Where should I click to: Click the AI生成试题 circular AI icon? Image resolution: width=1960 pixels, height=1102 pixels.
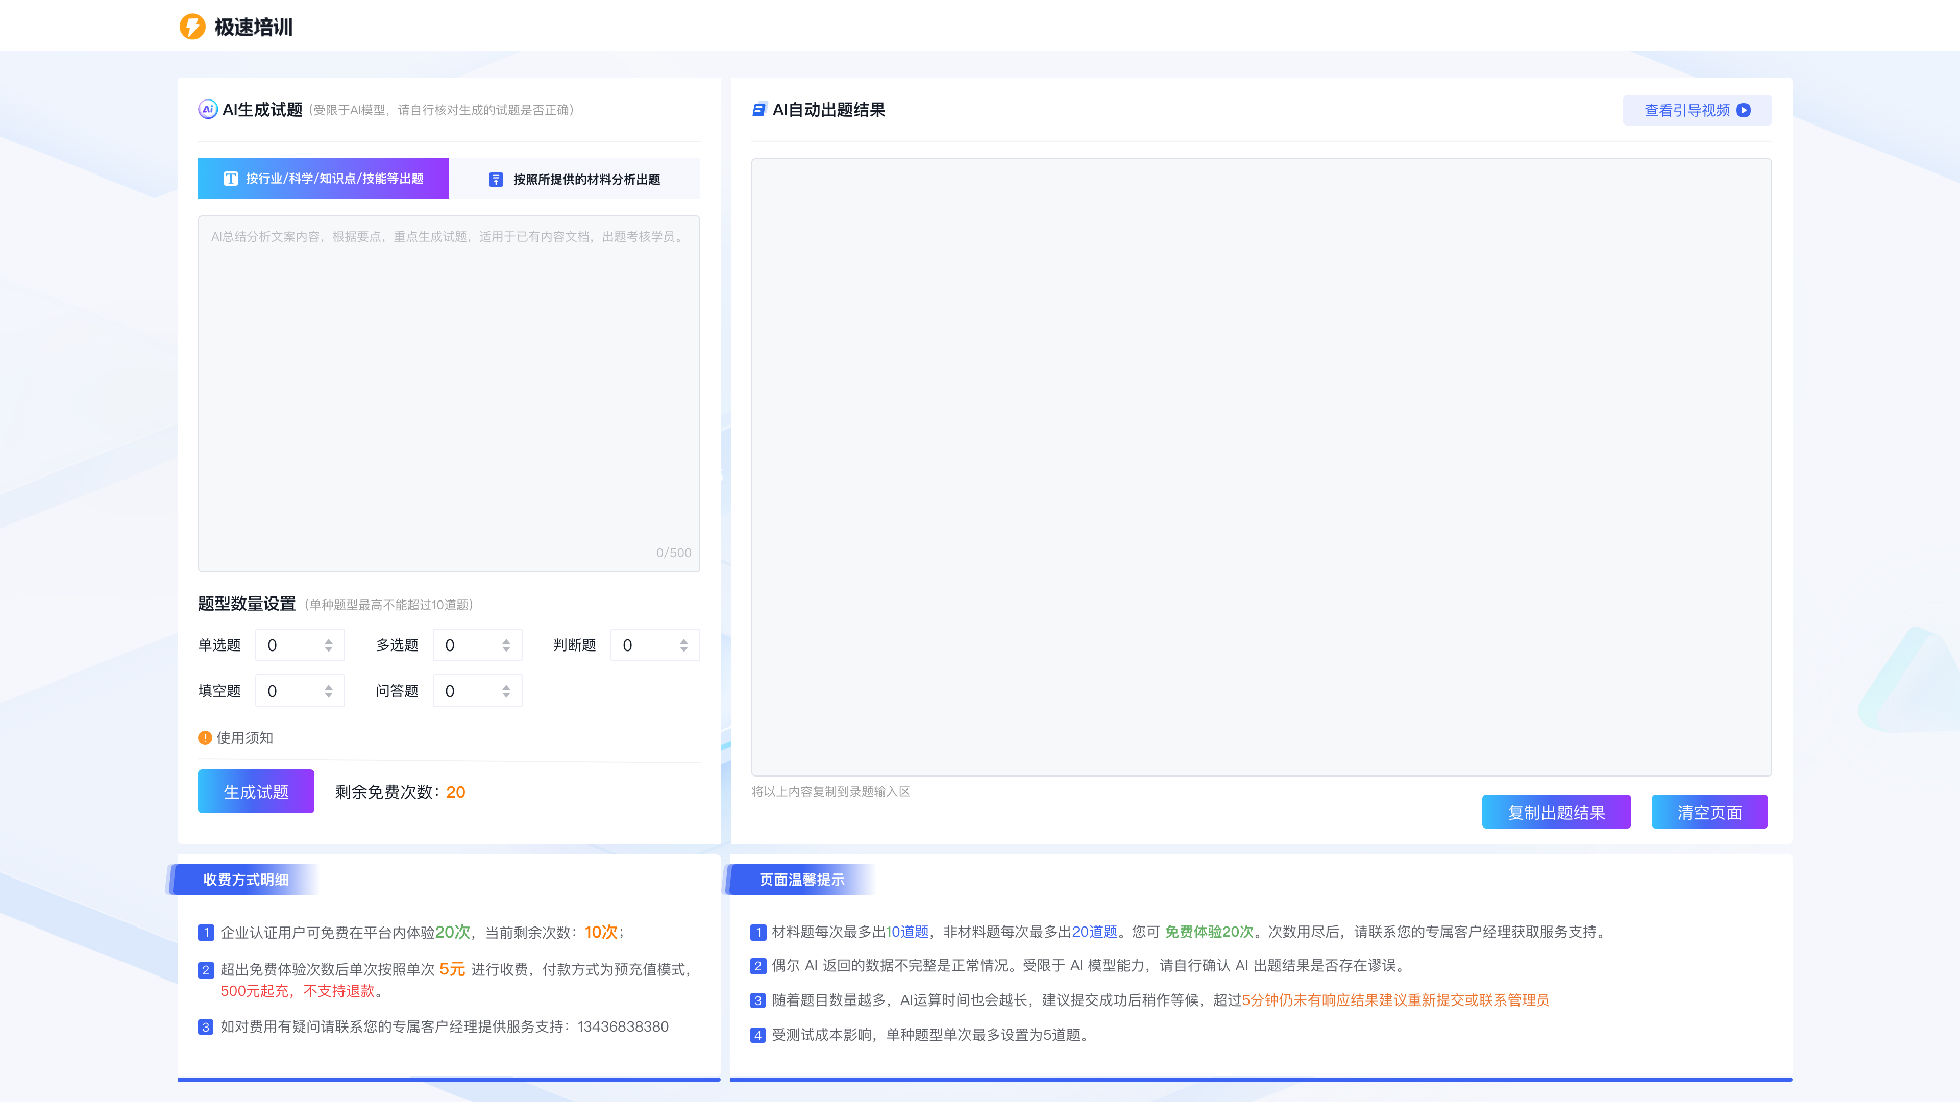(208, 110)
